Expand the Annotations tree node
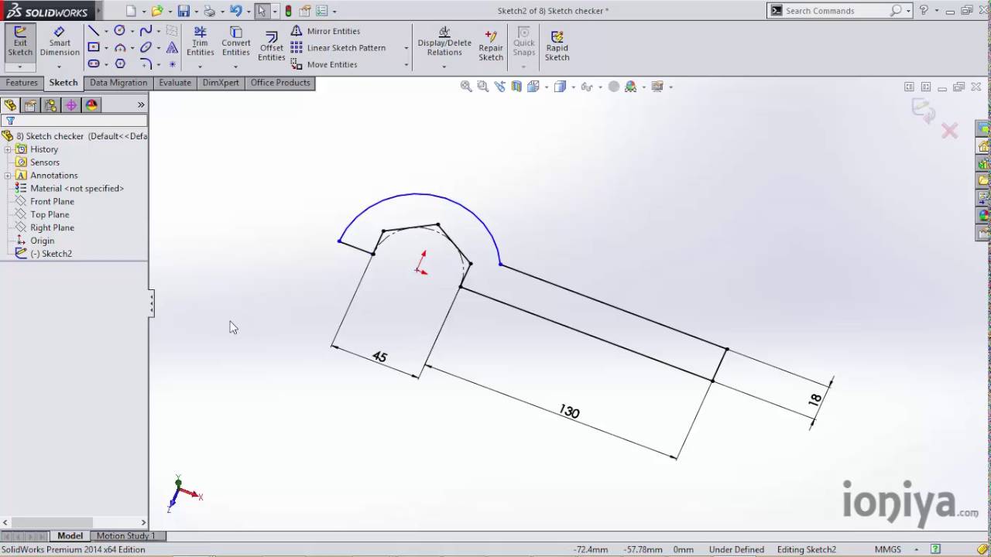This screenshot has width=991, height=557. pyautogui.click(x=7, y=175)
